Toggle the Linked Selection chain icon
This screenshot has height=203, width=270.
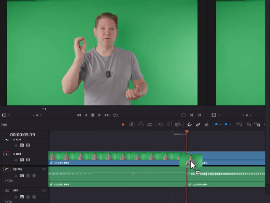pyautogui.click(x=198, y=124)
